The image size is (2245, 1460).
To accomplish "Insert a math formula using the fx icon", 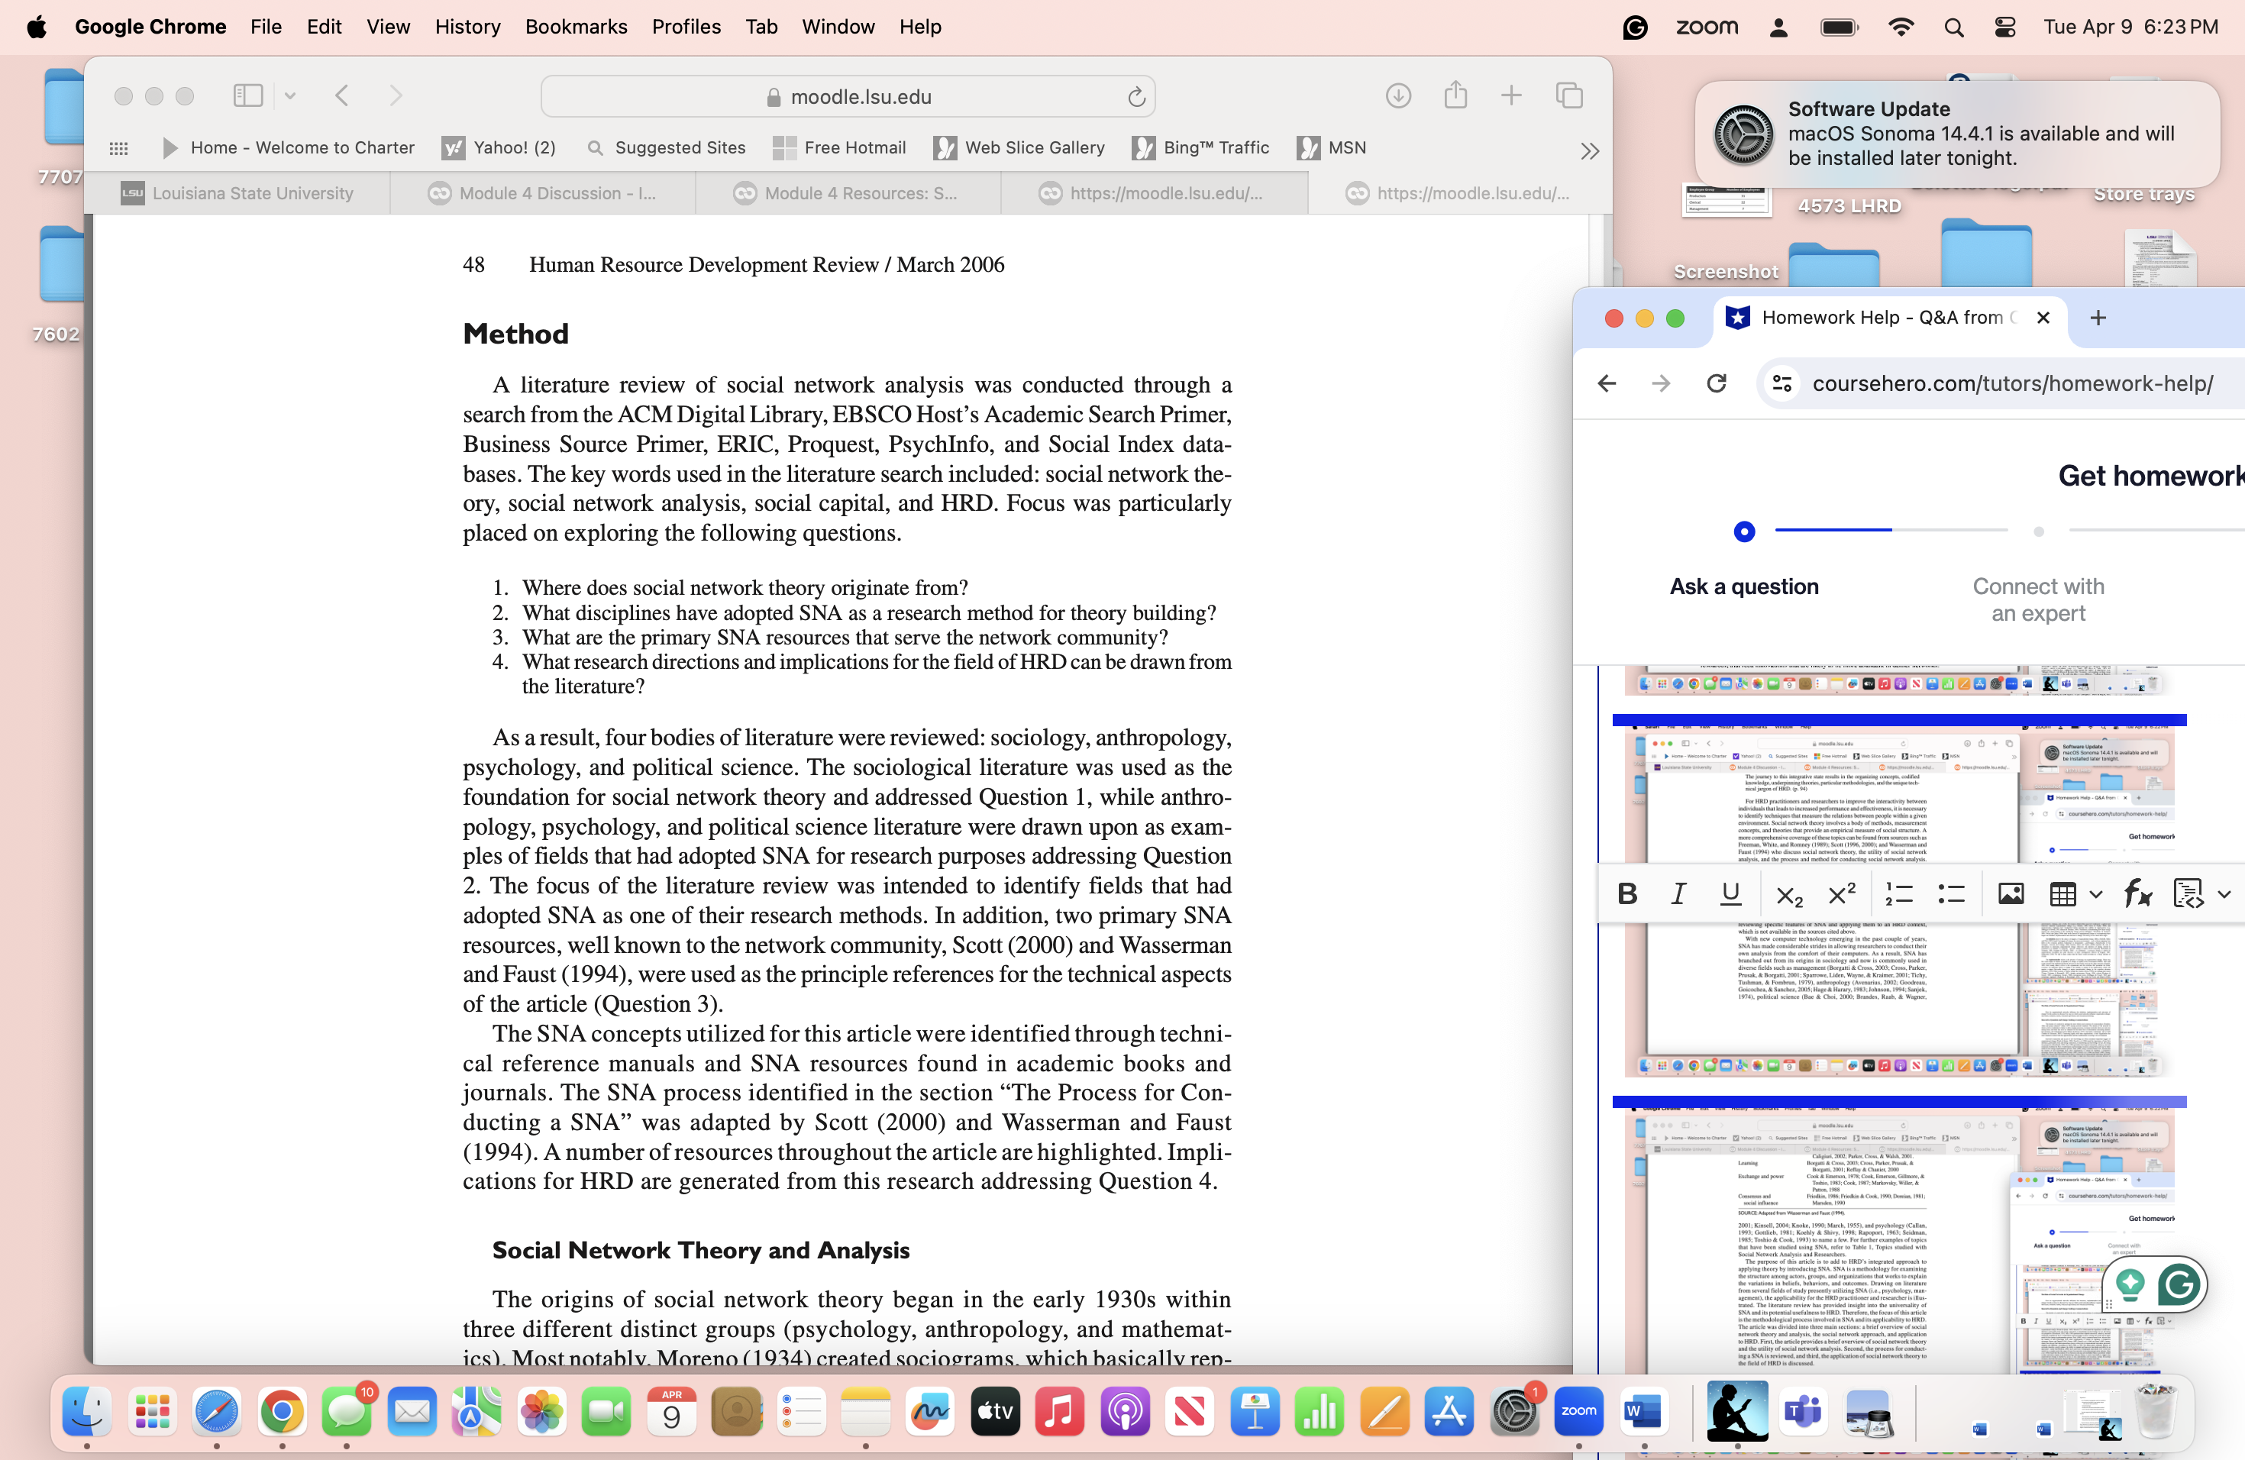I will coord(2136,893).
